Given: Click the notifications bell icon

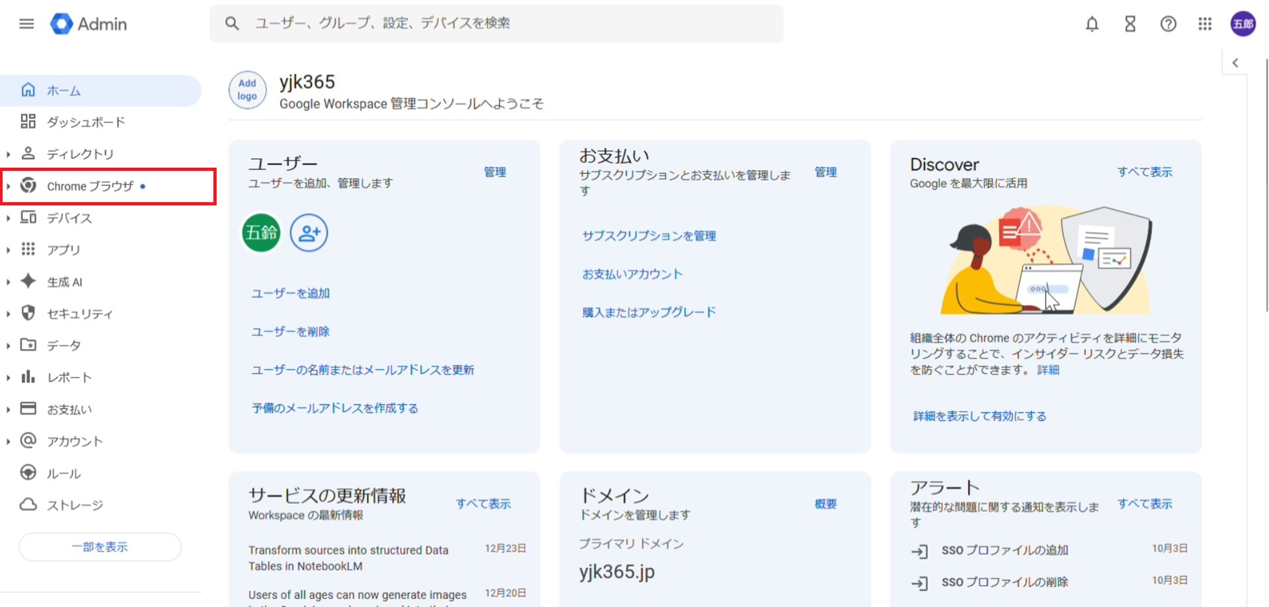Looking at the screenshot, I should point(1092,24).
